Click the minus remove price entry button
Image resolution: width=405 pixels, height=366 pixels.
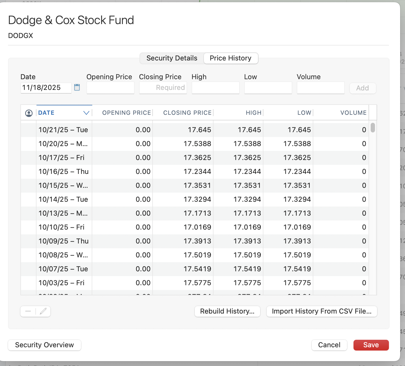(x=28, y=311)
